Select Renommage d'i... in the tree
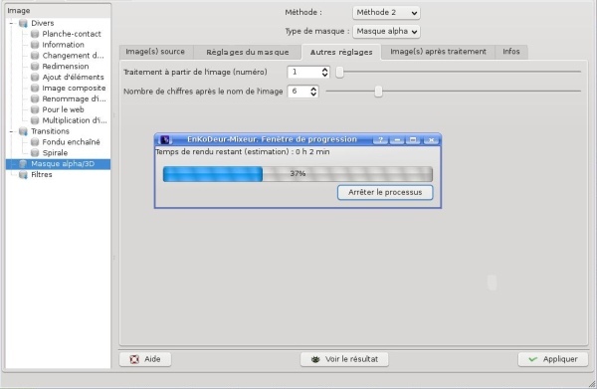 [74, 98]
